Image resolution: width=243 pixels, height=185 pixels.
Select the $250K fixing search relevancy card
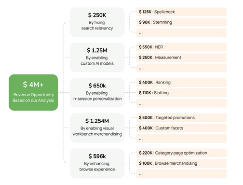tap(97, 22)
